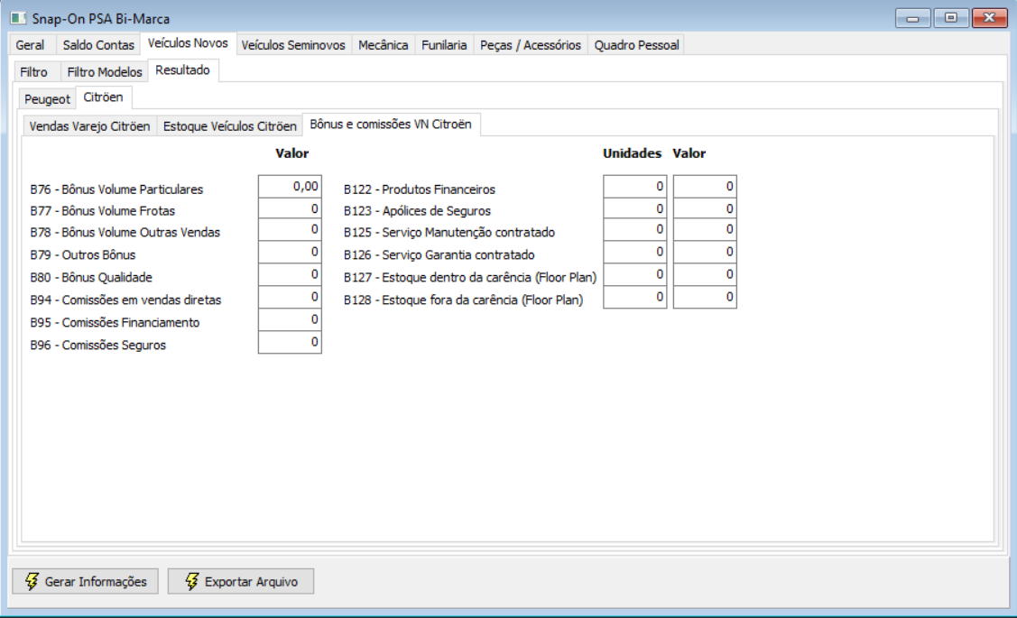The height and width of the screenshot is (618, 1017).
Task: Click the B96 - Comissões Seguros label
Action: [98, 345]
